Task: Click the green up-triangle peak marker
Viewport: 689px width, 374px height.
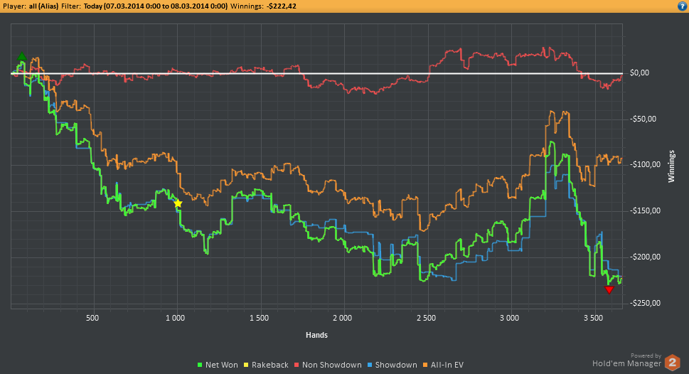Action: pyautogui.click(x=22, y=56)
